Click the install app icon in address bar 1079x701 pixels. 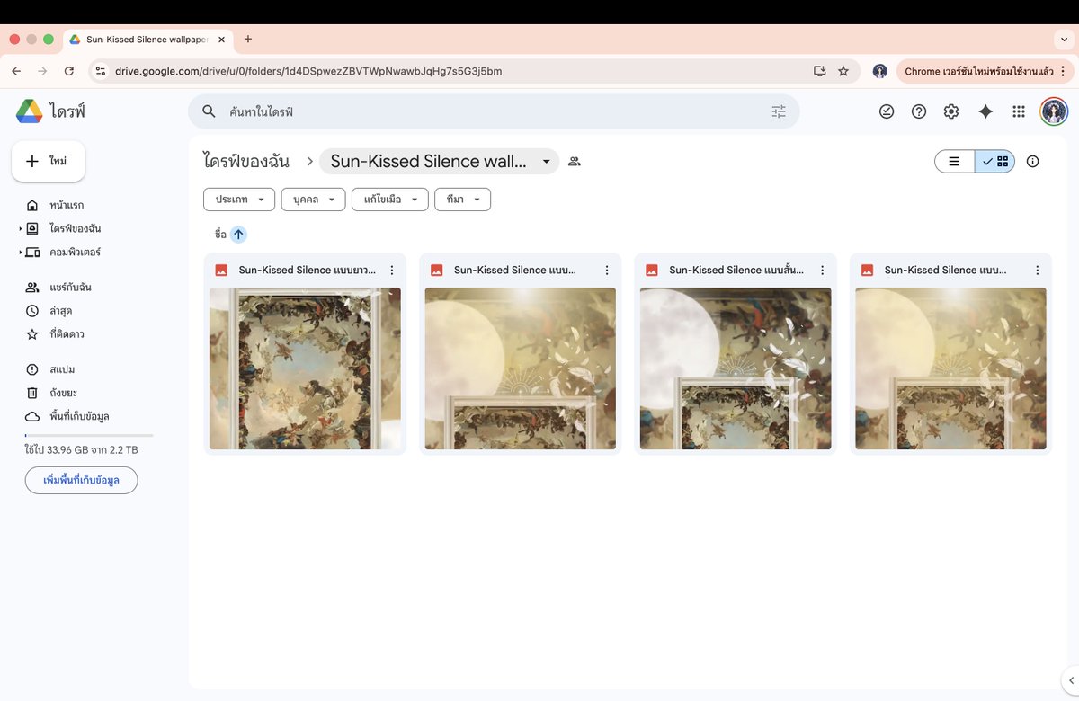pyautogui.click(x=819, y=71)
